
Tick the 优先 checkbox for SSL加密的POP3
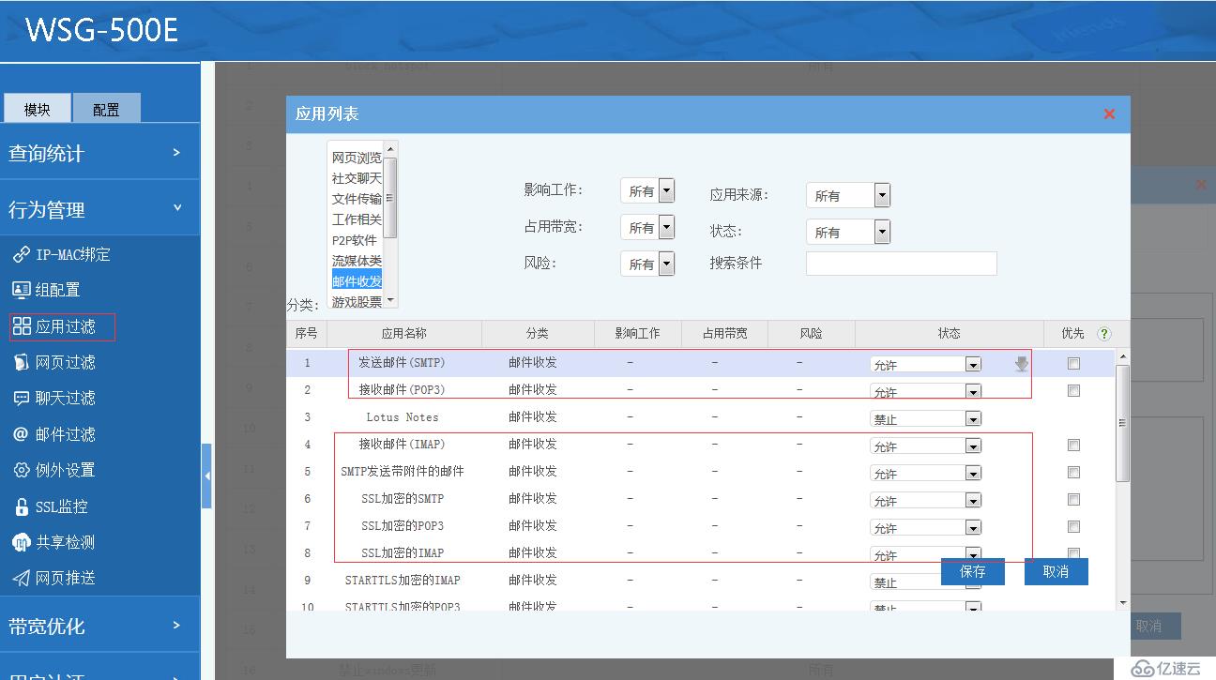click(x=1074, y=527)
